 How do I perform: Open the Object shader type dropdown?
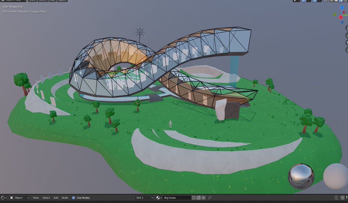[19, 198]
